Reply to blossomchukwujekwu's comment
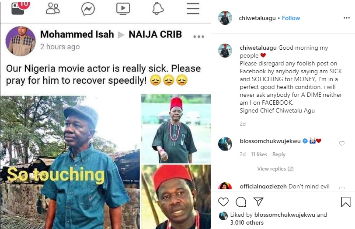 coord(279,154)
